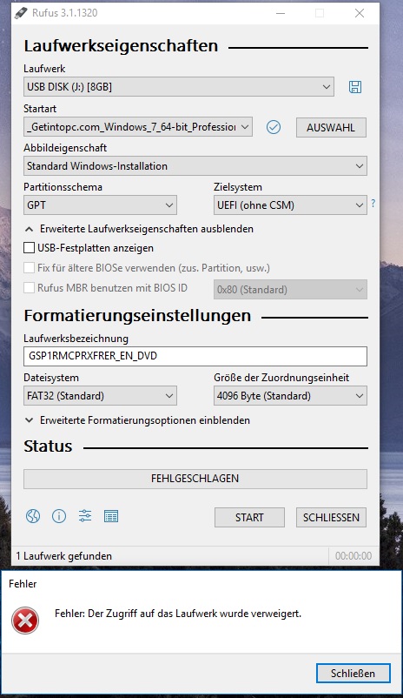Click into the Laufwerksbezeichnung text field
The width and height of the screenshot is (403, 698).
(x=195, y=356)
